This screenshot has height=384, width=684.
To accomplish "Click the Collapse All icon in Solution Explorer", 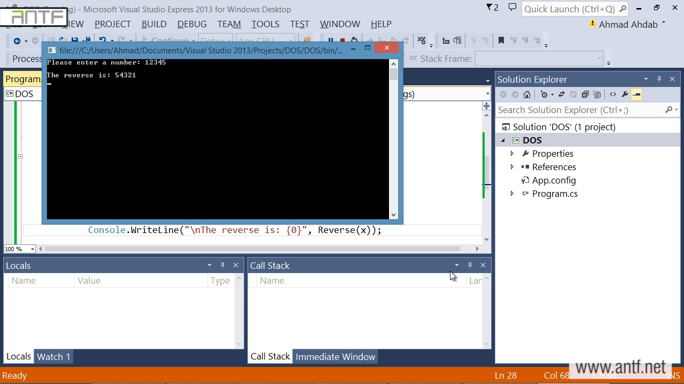I will point(585,94).
